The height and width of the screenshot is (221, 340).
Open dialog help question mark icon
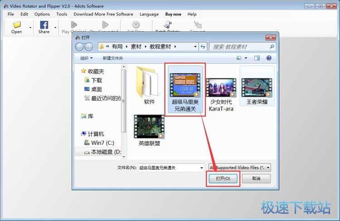tap(269, 58)
